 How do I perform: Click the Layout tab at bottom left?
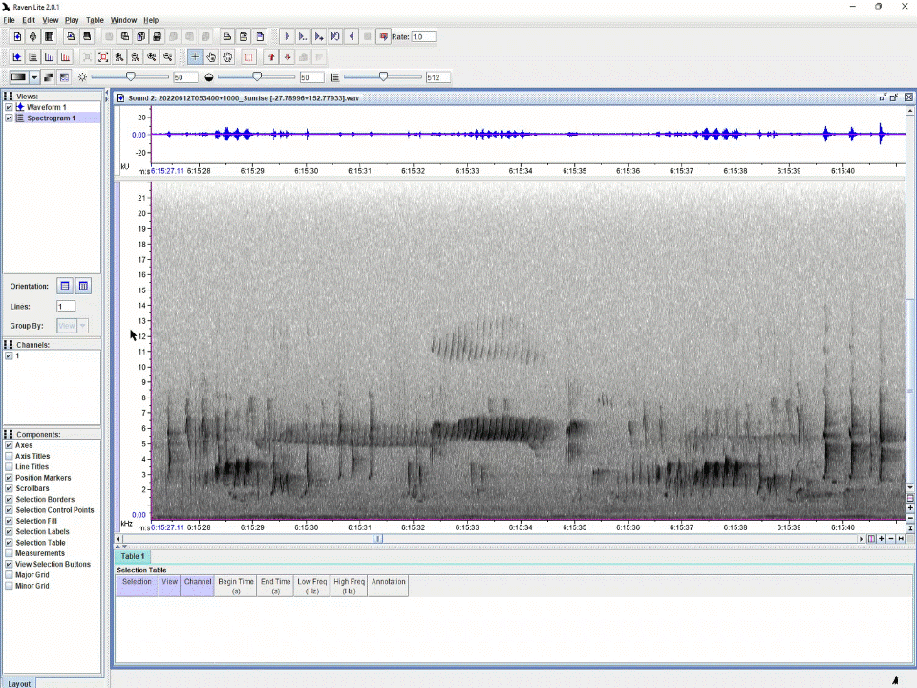click(x=19, y=683)
